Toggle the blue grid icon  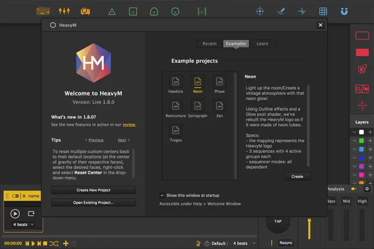(x=323, y=11)
